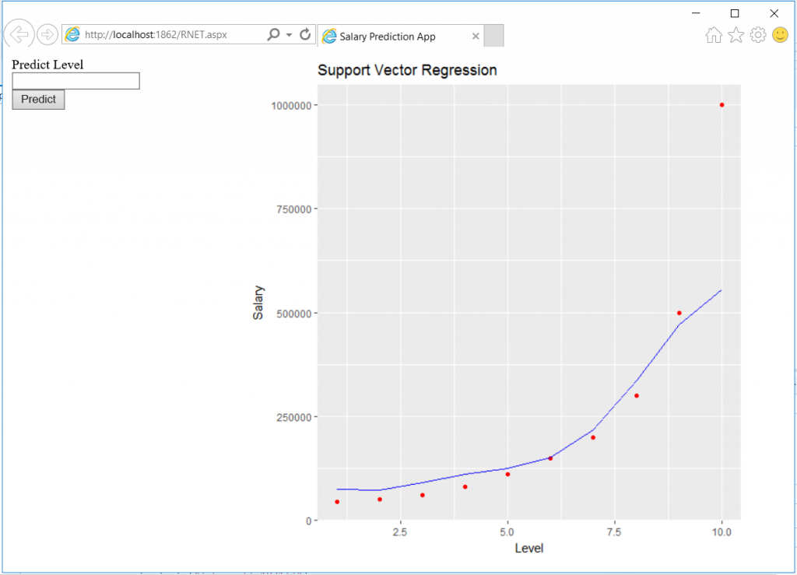
Task: Click the 2.5 x-axis tick label
Action: [400, 532]
